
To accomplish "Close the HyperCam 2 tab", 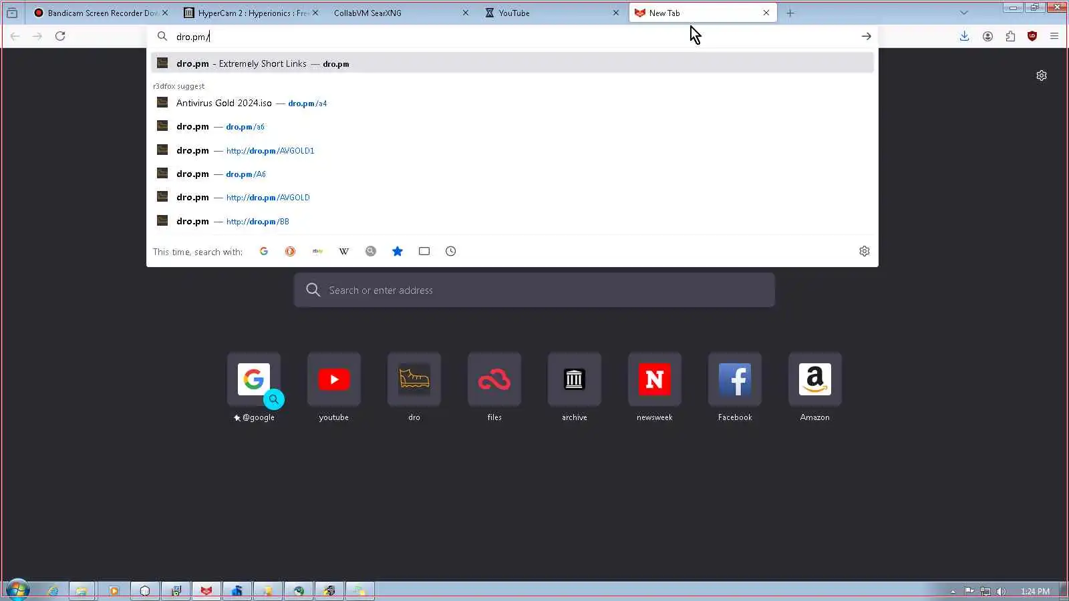I will coord(315,13).
